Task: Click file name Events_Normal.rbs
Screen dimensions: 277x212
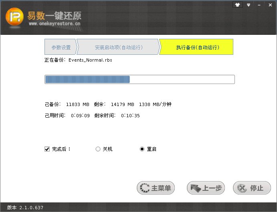Action: (90, 60)
